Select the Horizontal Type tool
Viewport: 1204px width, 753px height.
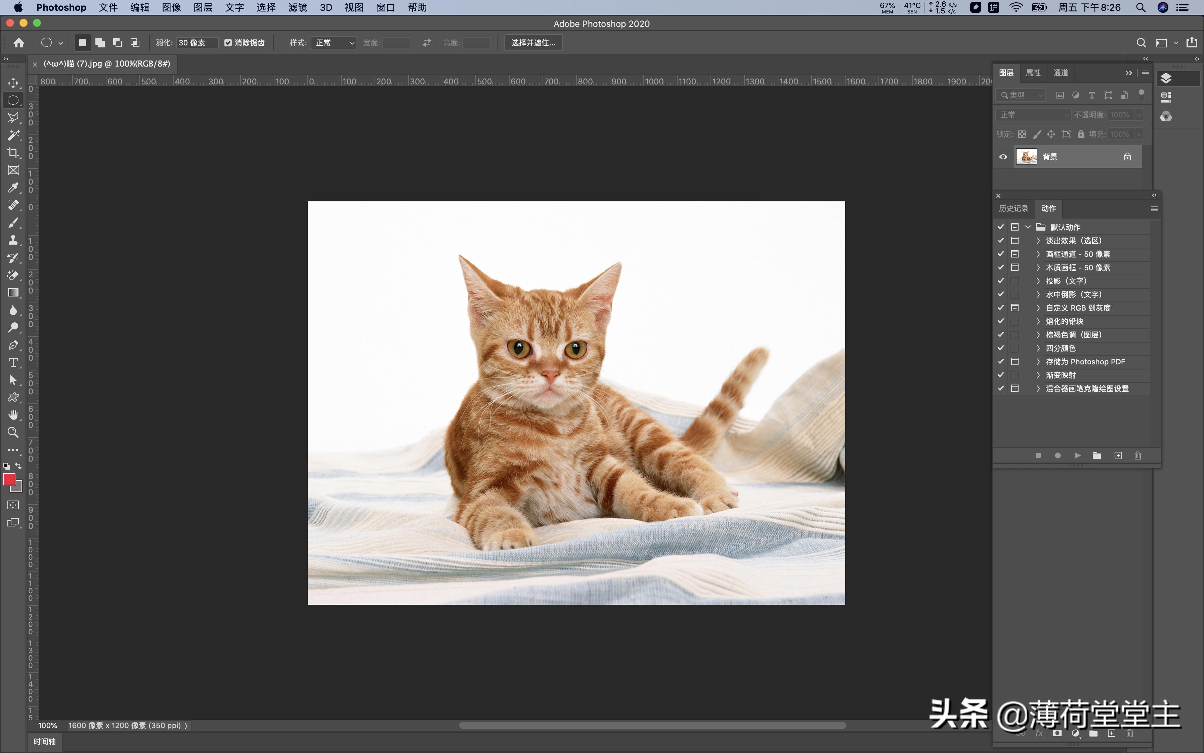[13, 363]
